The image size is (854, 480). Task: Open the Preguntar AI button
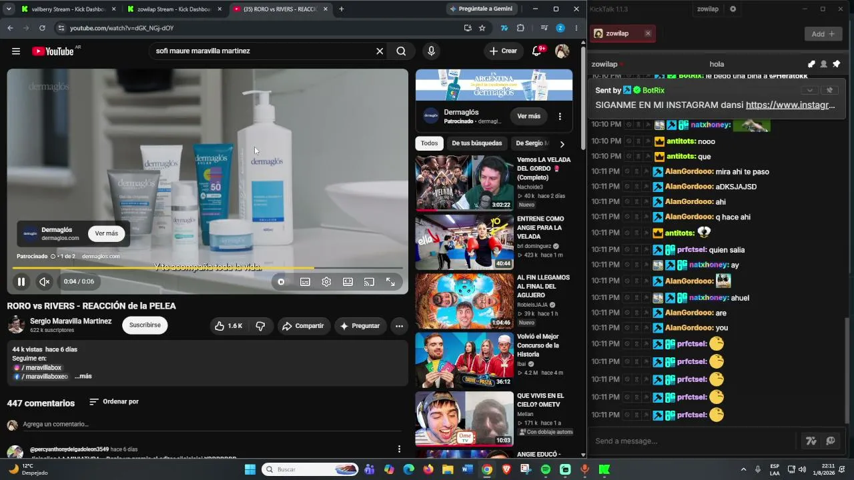(360, 326)
